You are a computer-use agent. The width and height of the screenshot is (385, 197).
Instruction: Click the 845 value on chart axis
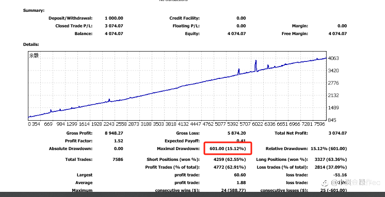coord(333,120)
